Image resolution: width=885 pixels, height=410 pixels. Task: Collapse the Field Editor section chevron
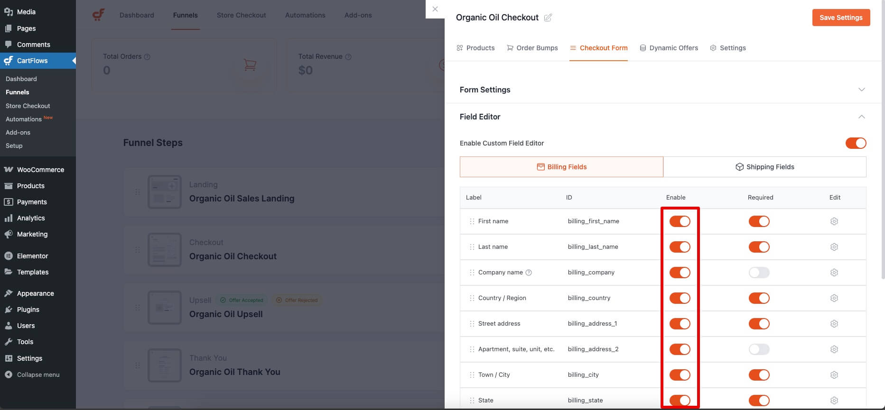coord(862,117)
